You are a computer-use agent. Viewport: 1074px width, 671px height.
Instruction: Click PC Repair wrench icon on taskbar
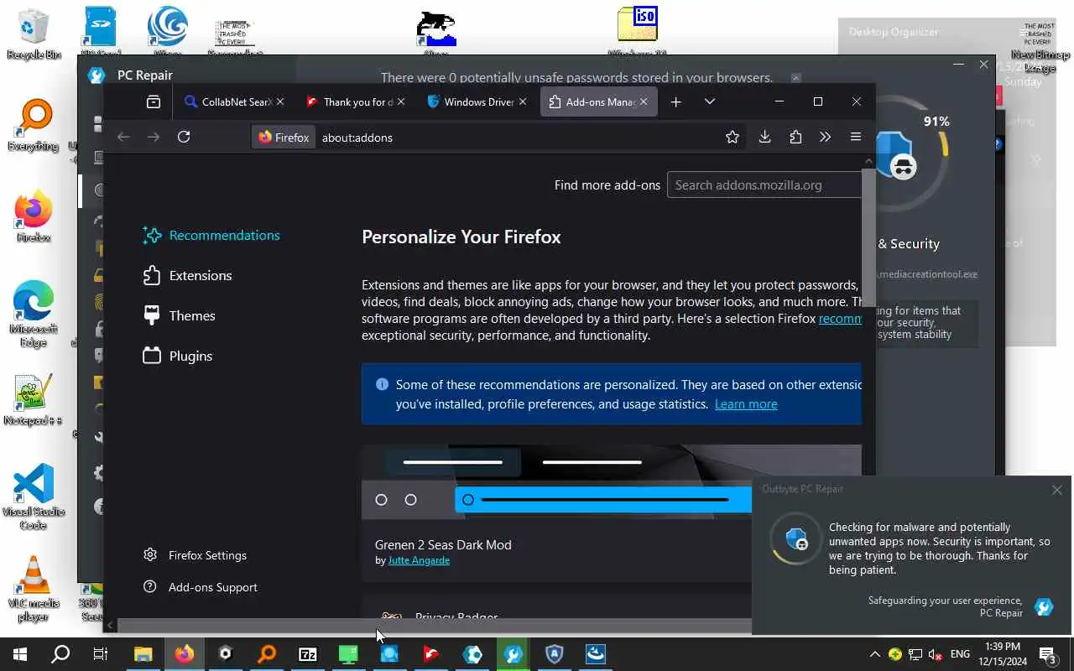[x=514, y=654]
